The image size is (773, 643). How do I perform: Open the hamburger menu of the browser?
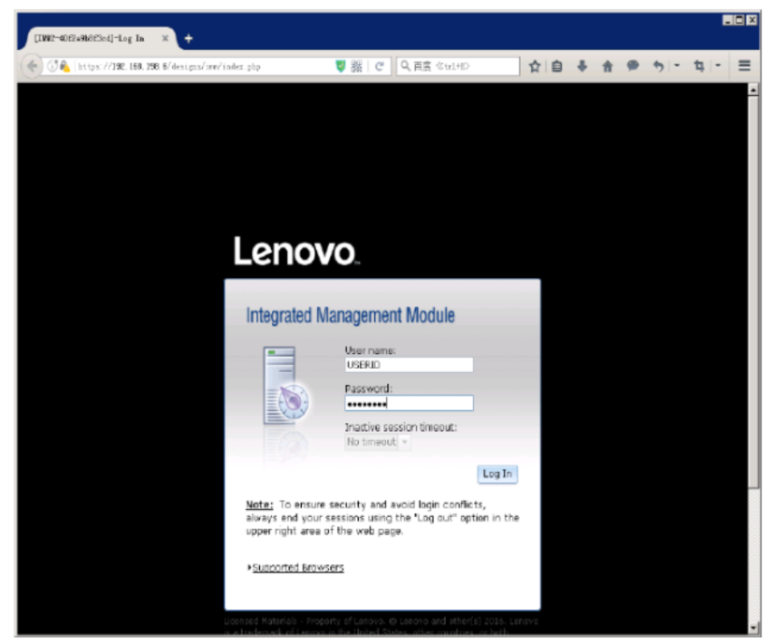[x=744, y=65]
